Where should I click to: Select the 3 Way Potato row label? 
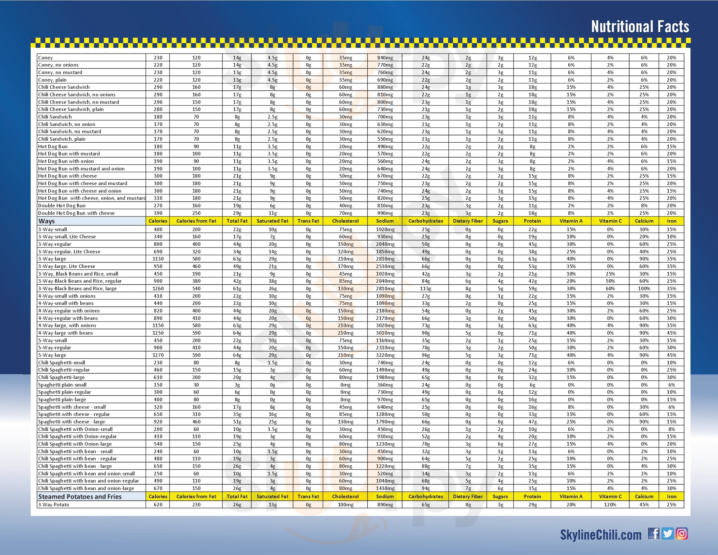click(x=54, y=505)
